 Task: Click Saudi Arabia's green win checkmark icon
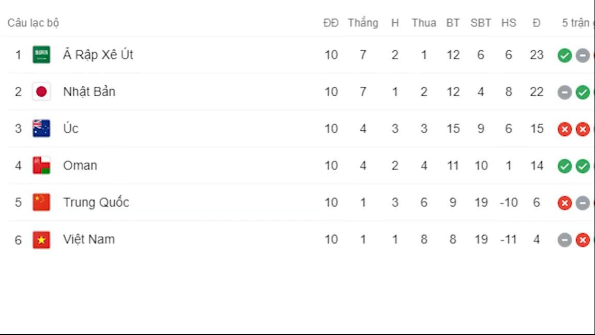tap(565, 55)
